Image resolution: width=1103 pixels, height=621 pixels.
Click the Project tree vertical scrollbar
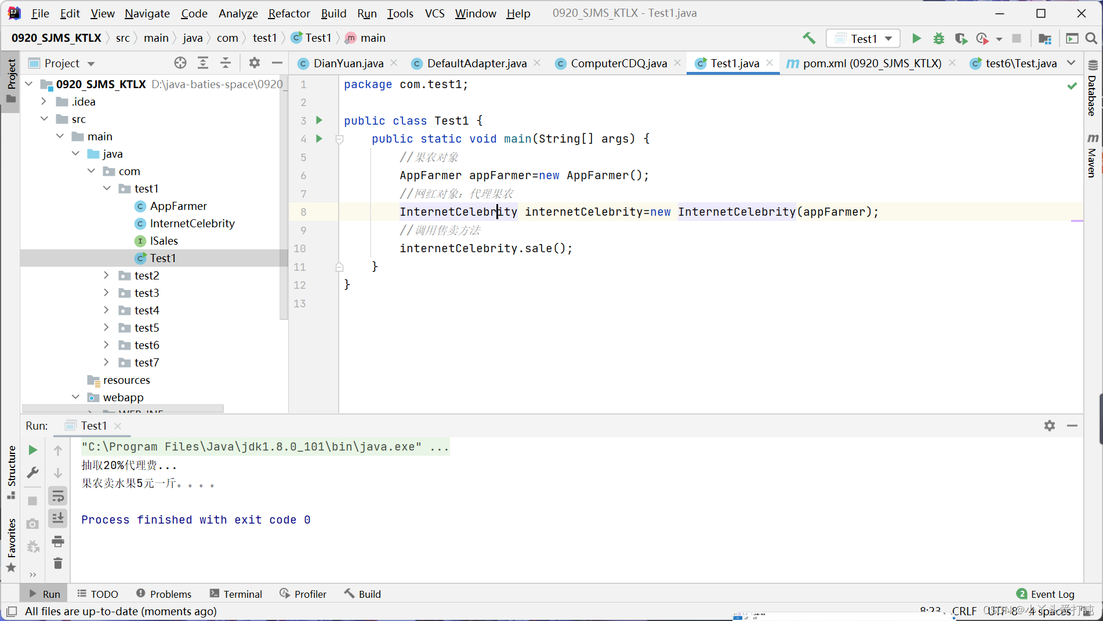tap(284, 197)
